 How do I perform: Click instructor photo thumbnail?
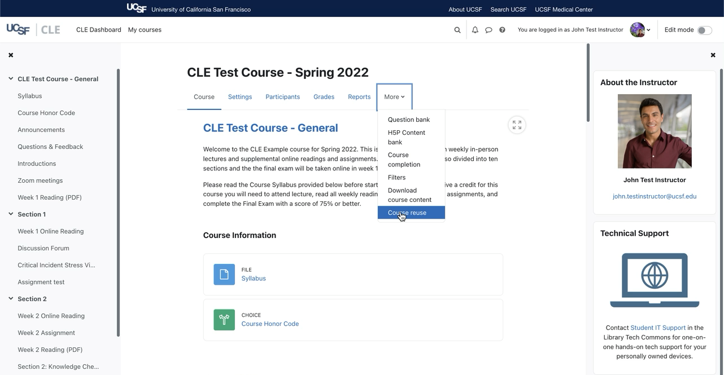click(x=655, y=131)
